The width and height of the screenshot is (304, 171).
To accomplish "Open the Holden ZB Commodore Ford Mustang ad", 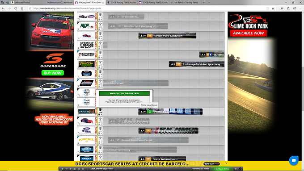I will point(54,120).
